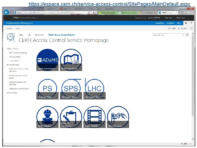Open the Electronic Locks tile
The image size is (197, 148).
[118, 117]
